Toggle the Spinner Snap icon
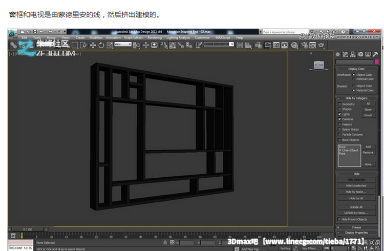 click(189, 45)
